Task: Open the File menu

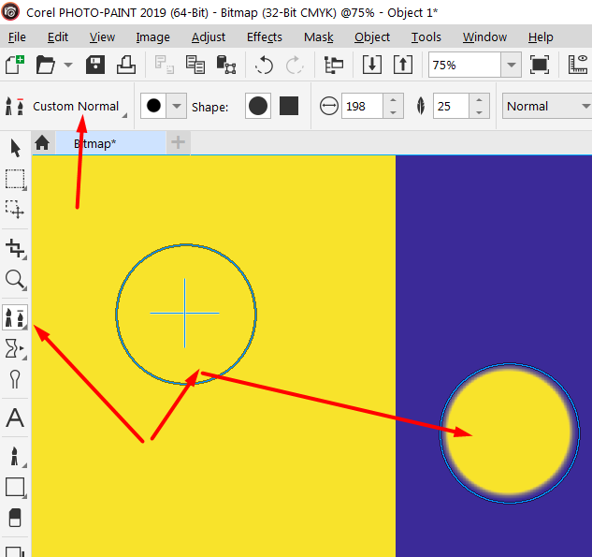Action: coord(17,37)
